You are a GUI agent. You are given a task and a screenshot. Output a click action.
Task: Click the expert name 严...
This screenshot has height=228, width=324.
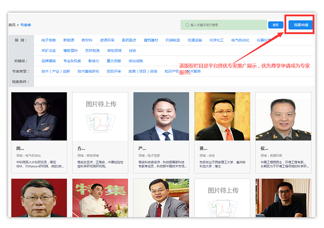142,148
